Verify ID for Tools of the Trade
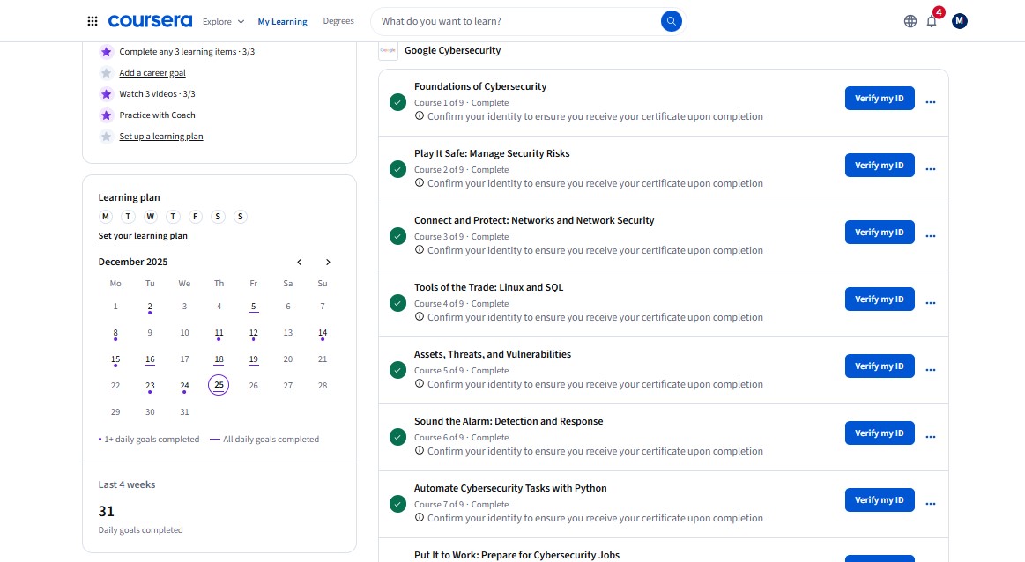This screenshot has height=562, width=1025. click(880, 299)
